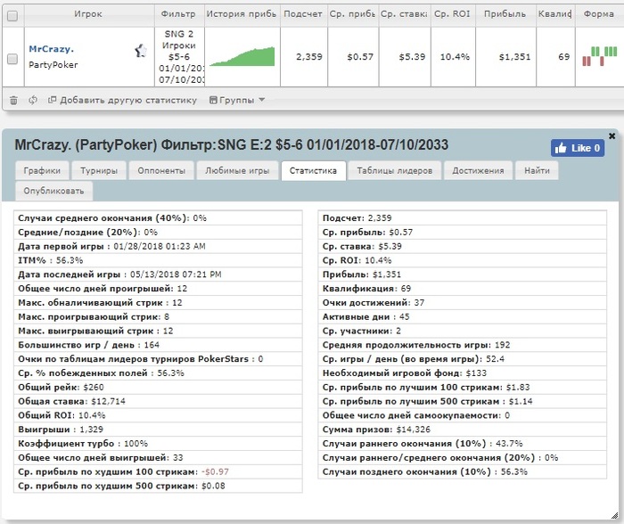
Task: Close the MrCrazy. statistics panel
Action: click(612, 136)
